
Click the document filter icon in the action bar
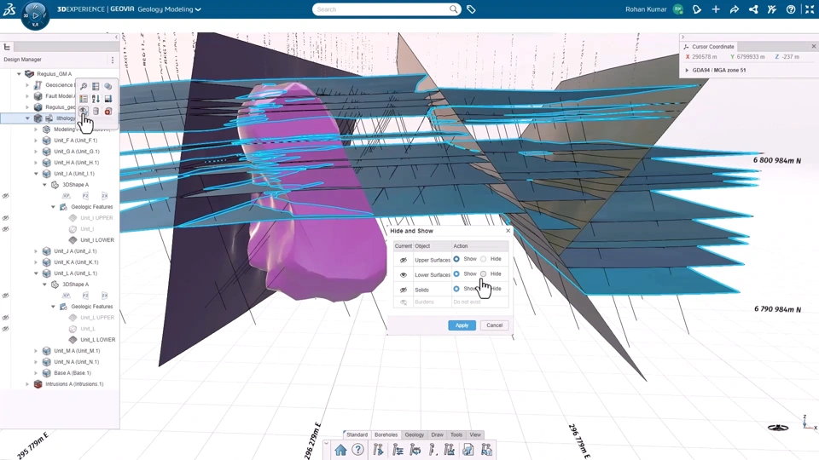(468, 450)
